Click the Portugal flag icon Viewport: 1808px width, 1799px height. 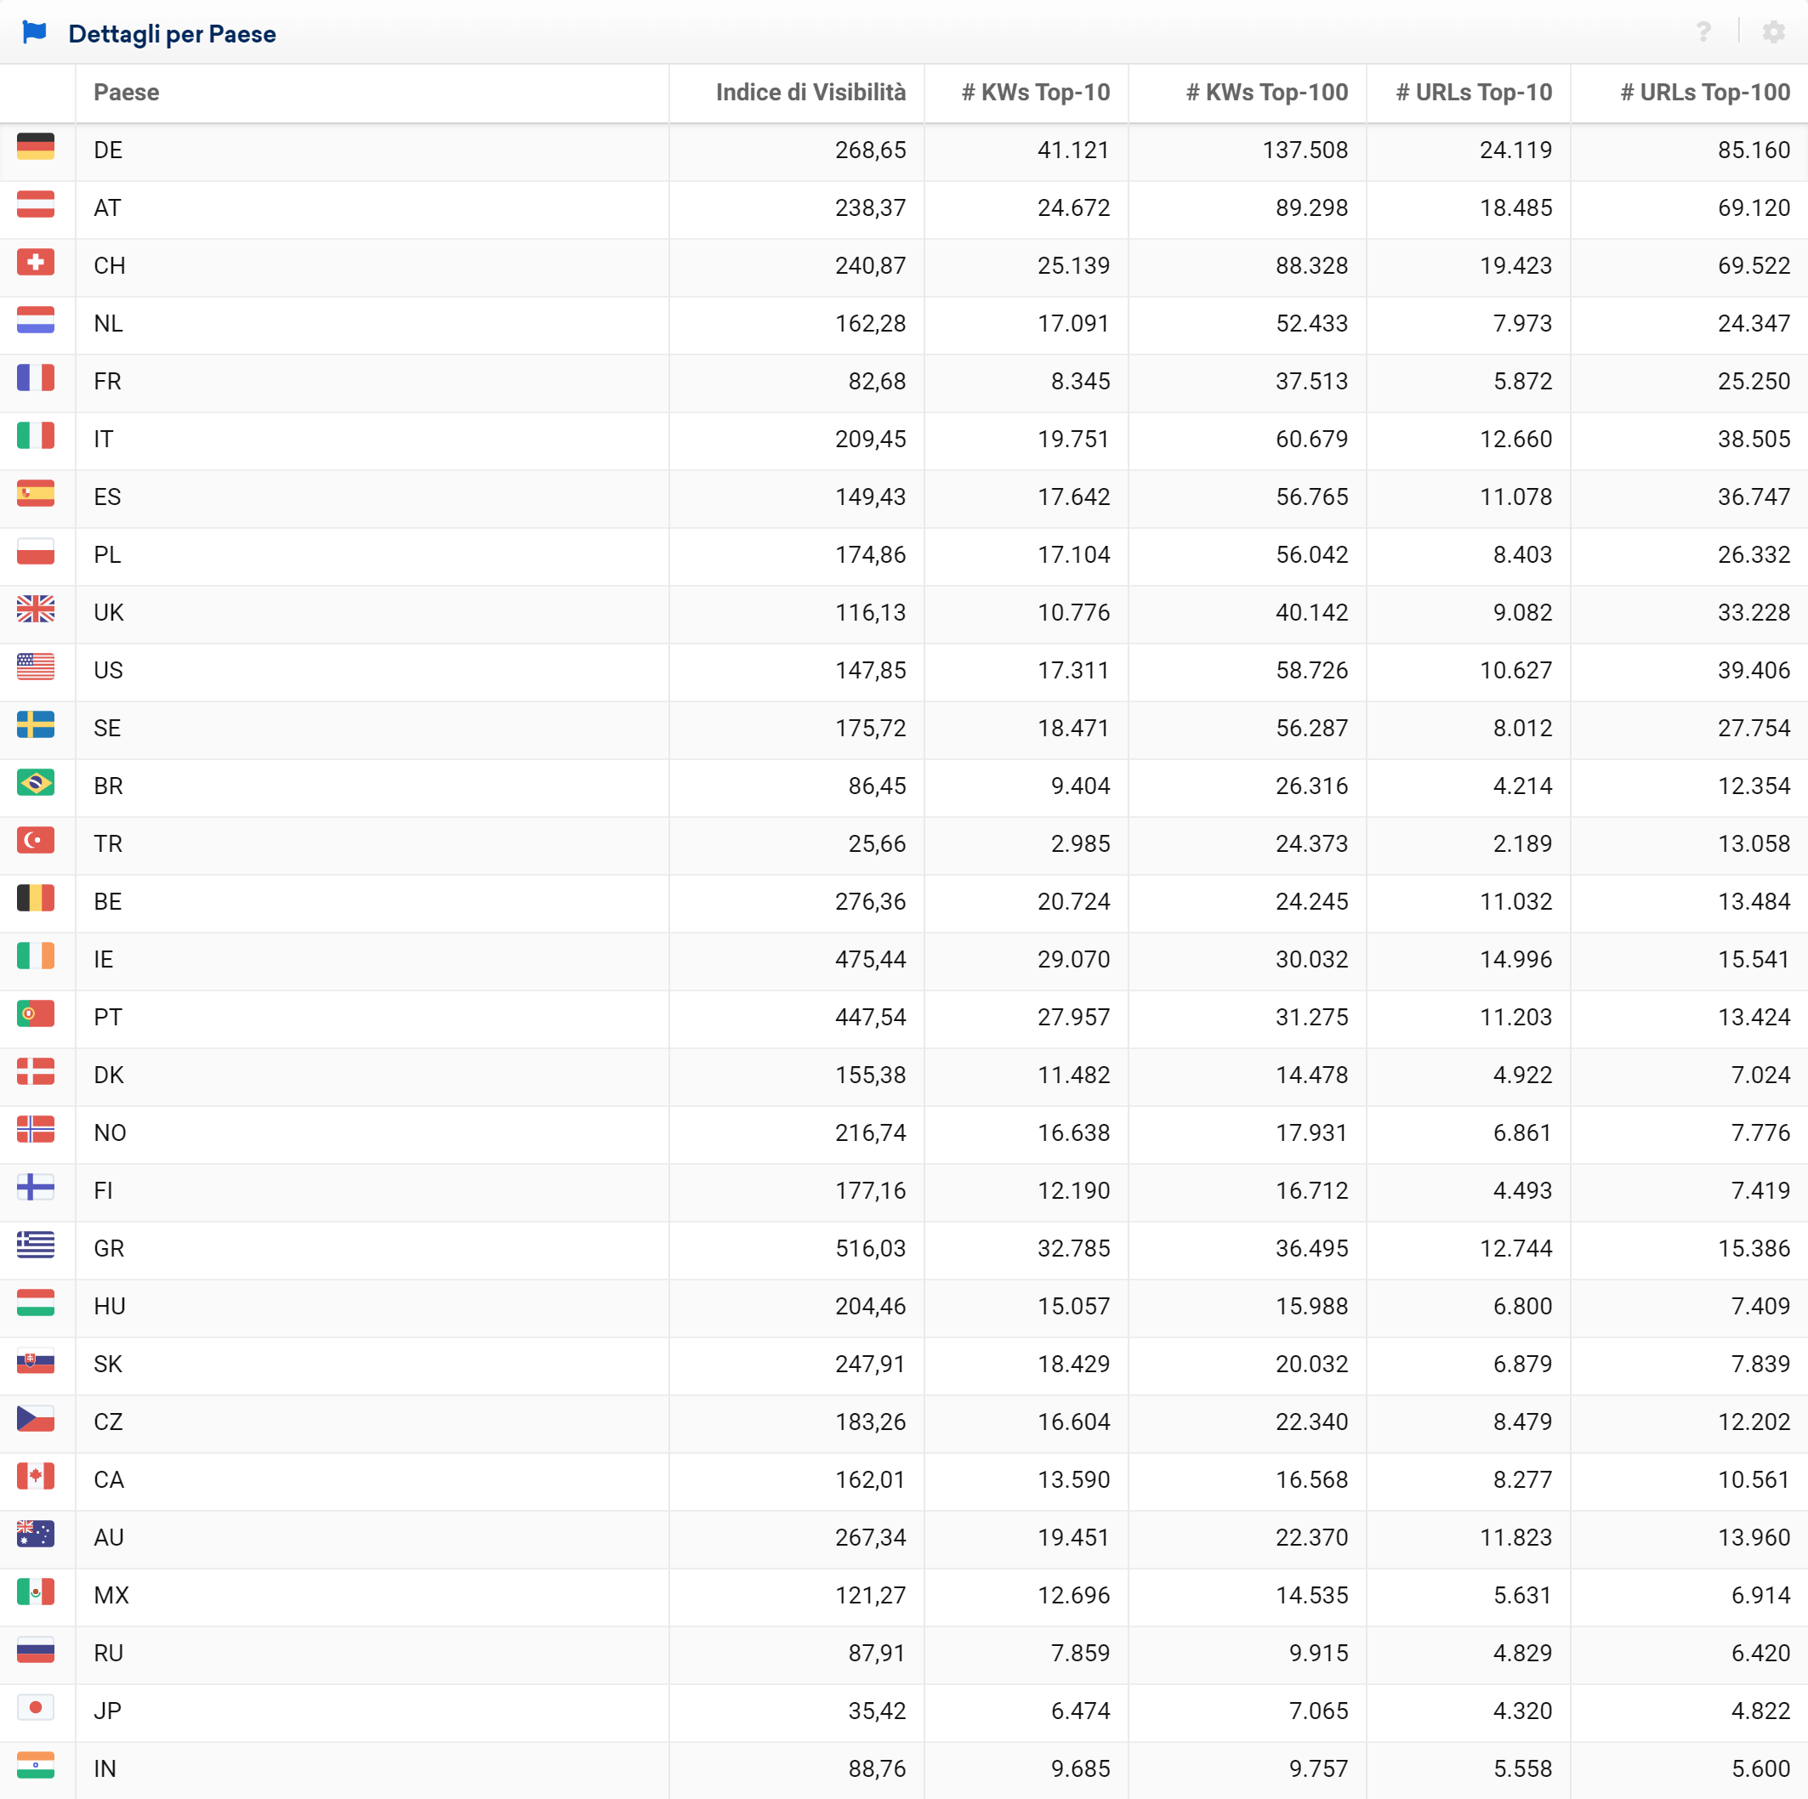click(36, 1015)
